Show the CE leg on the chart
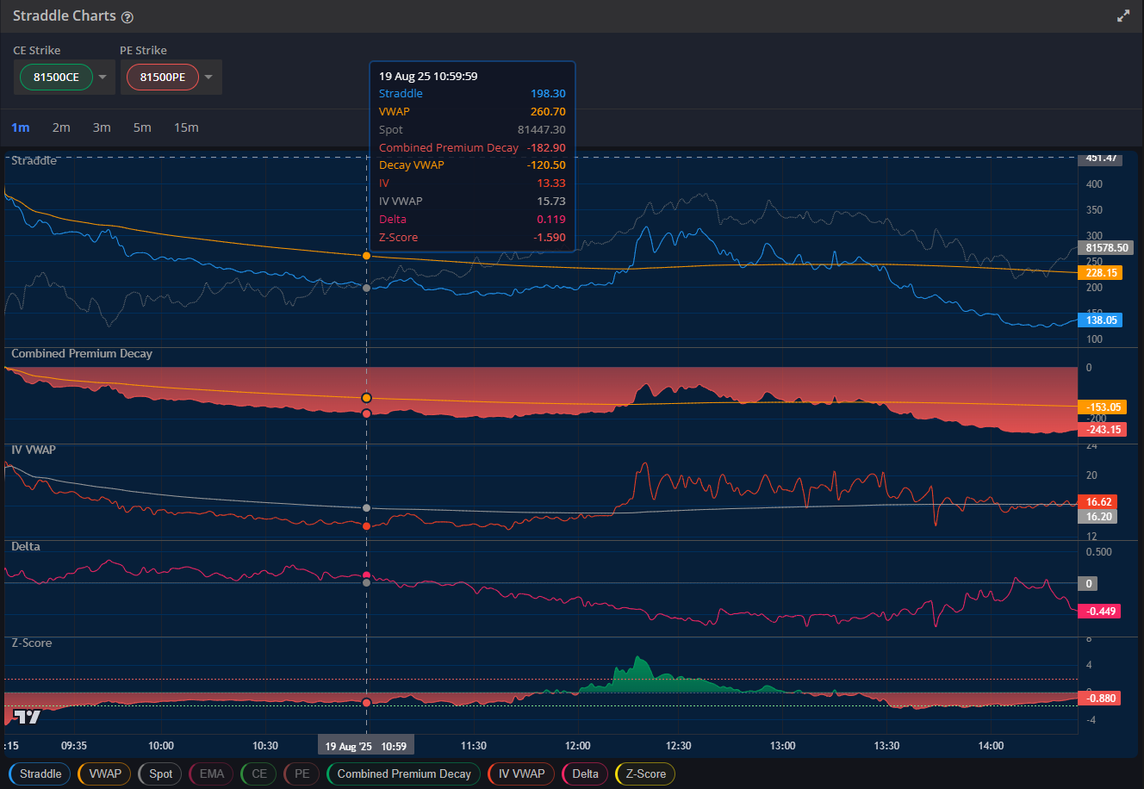 (258, 773)
